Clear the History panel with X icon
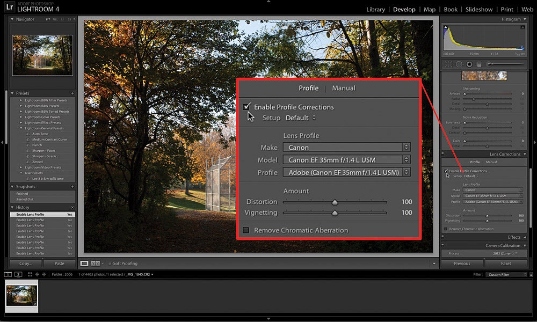Screen dimensions: 537x322 [x=72, y=207]
